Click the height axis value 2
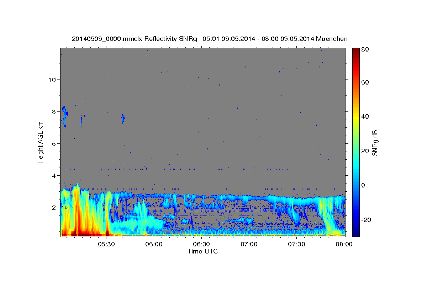This screenshot has width=427, height=284. 54,207
